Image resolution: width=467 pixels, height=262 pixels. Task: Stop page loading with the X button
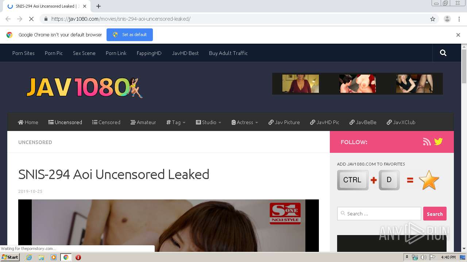[31, 19]
